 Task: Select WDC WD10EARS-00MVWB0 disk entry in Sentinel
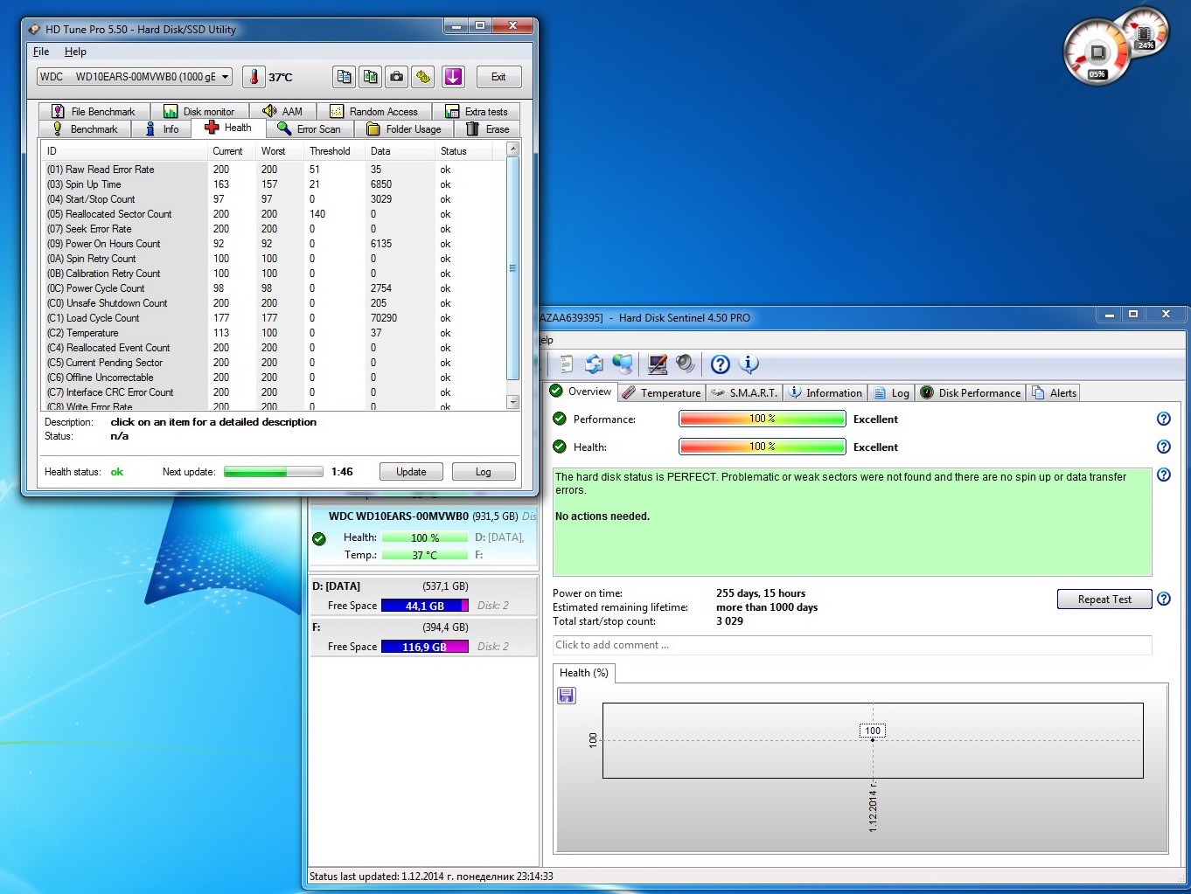point(424,535)
